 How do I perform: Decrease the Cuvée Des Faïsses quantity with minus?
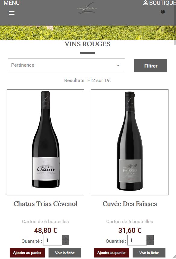(x=150, y=243)
